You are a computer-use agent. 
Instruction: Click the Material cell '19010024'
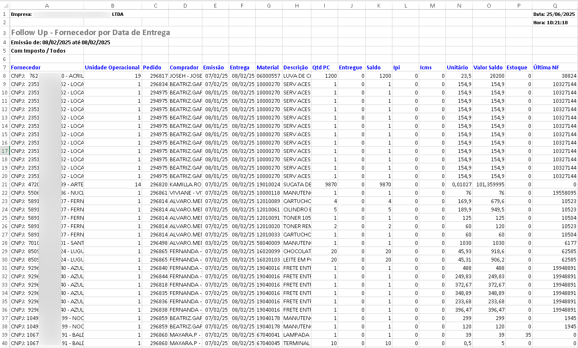pos(269,184)
